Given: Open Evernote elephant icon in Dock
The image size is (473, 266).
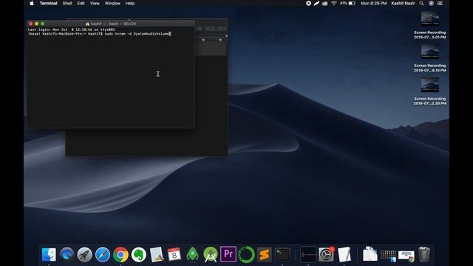Looking at the screenshot, I should (138, 254).
